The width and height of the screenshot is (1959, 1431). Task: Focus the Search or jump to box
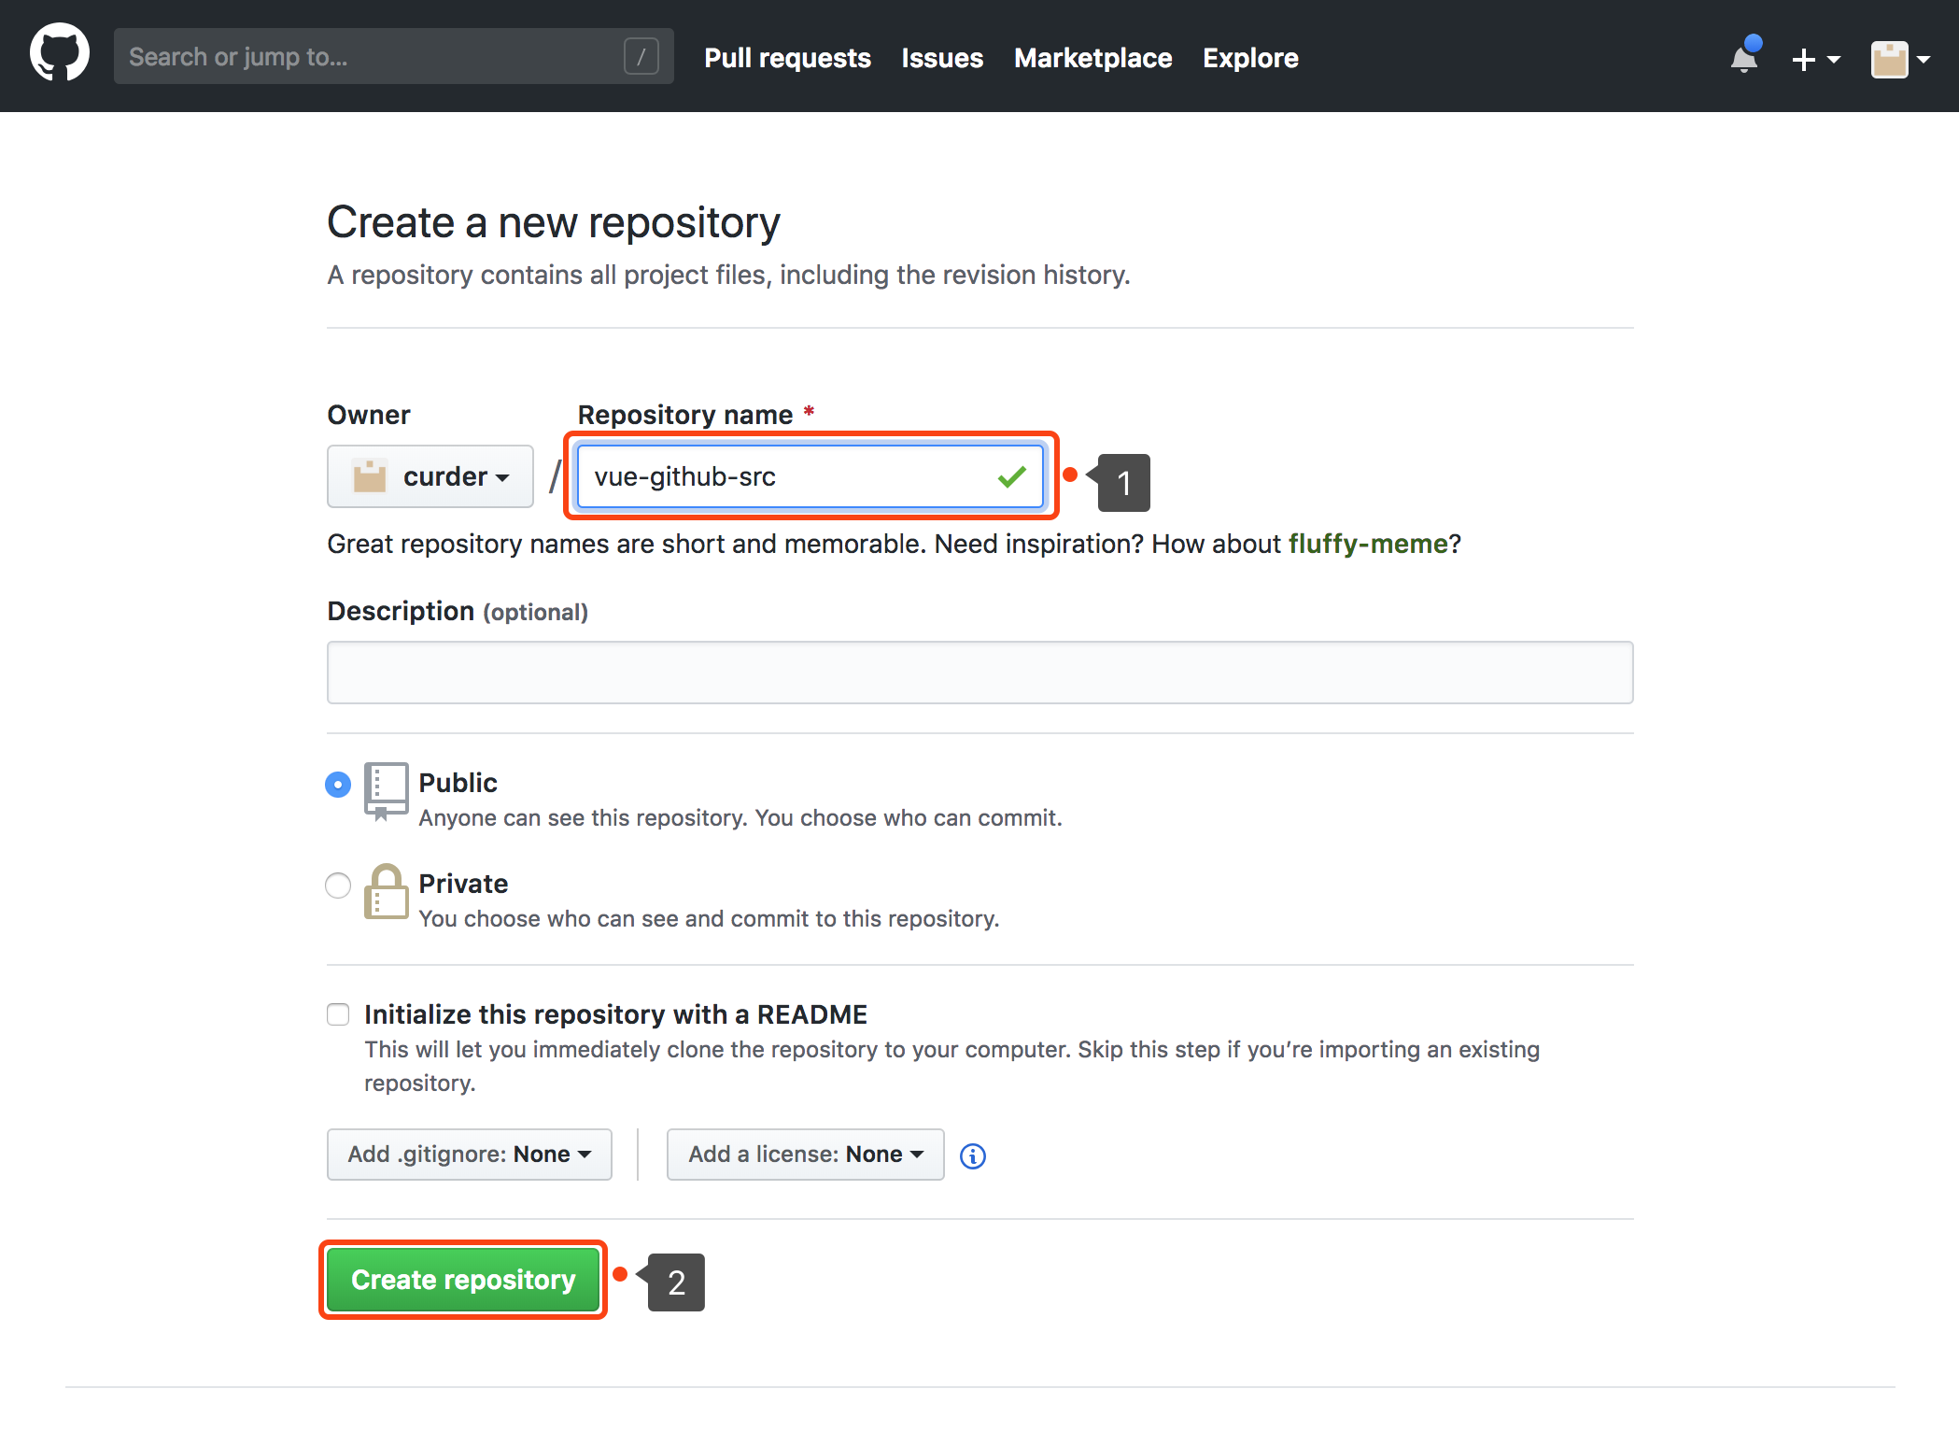click(x=373, y=57)
